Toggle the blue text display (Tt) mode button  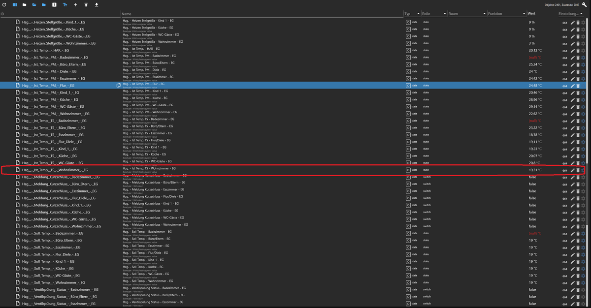[65, 4]
